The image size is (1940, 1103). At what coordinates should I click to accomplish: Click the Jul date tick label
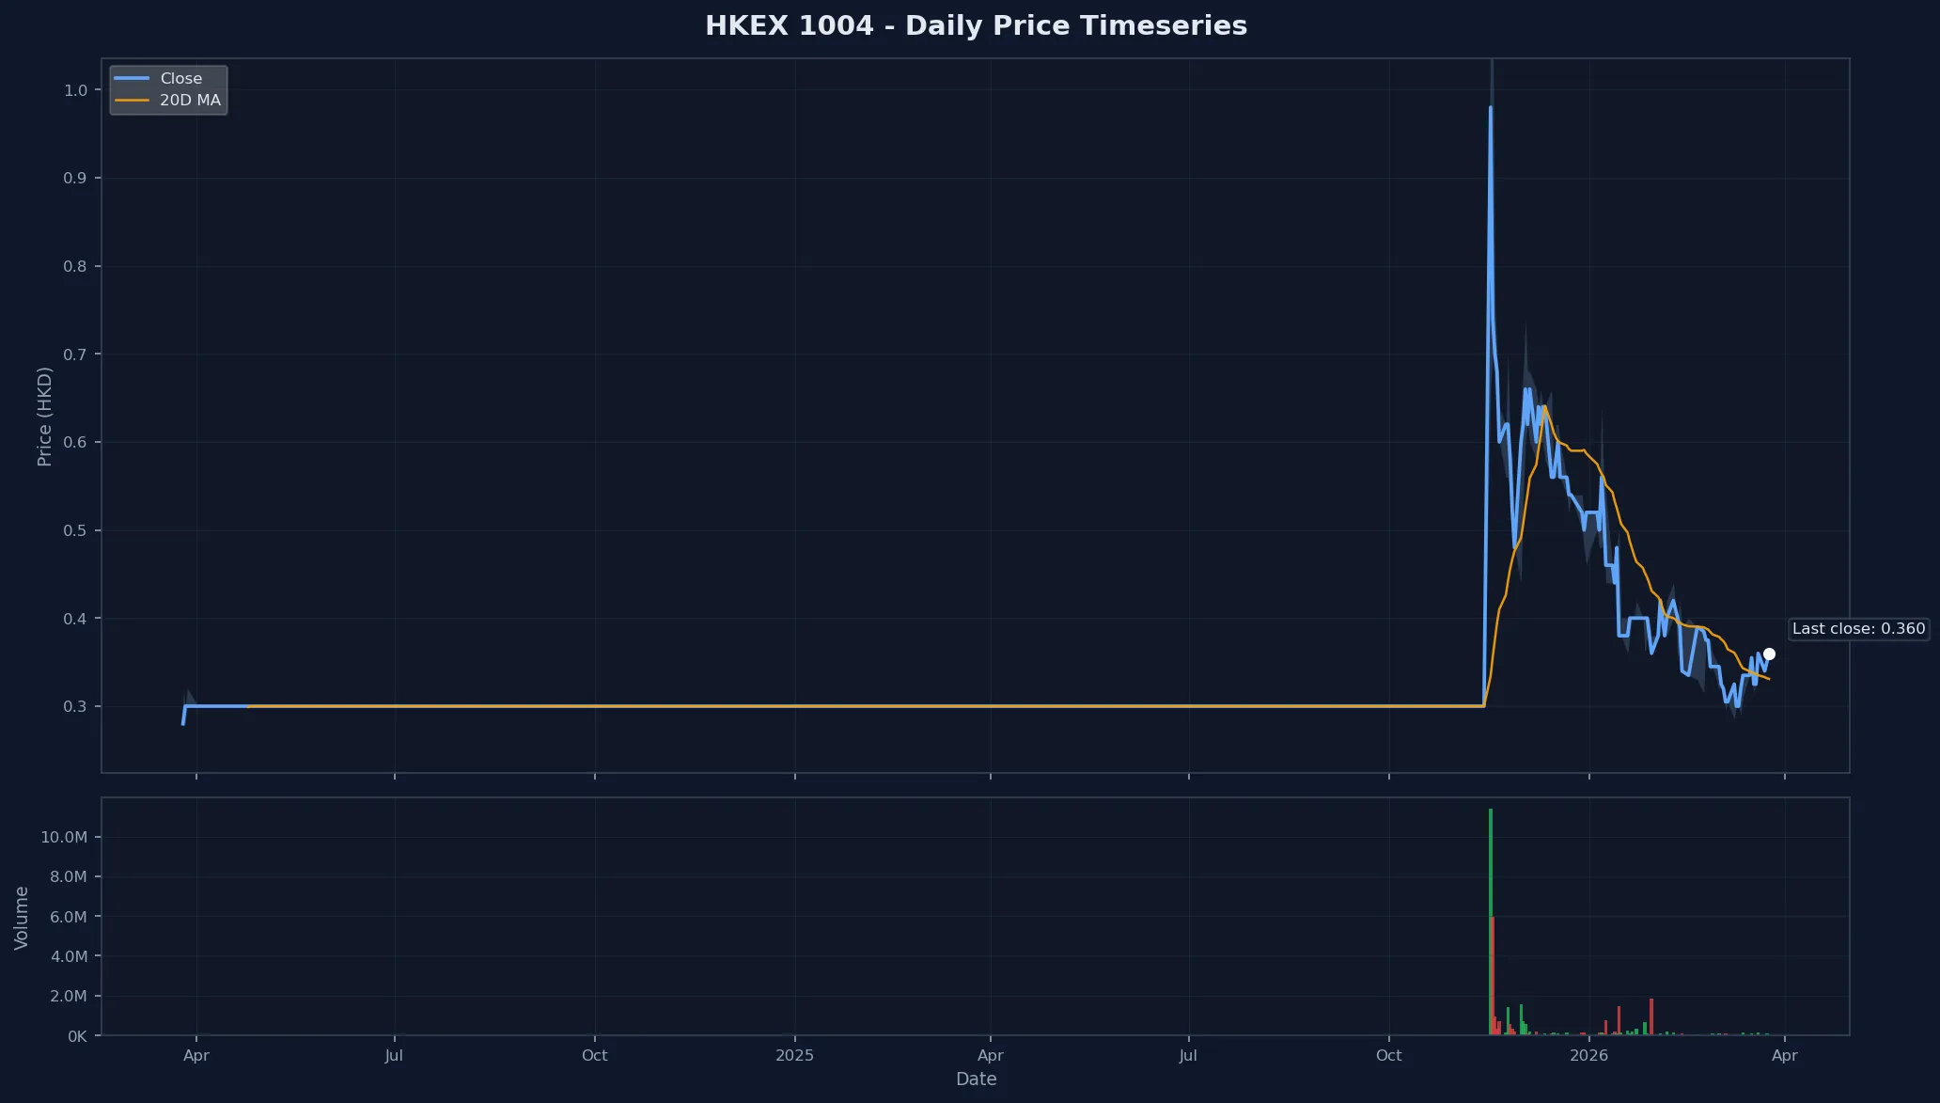[x=394, y=1055]
